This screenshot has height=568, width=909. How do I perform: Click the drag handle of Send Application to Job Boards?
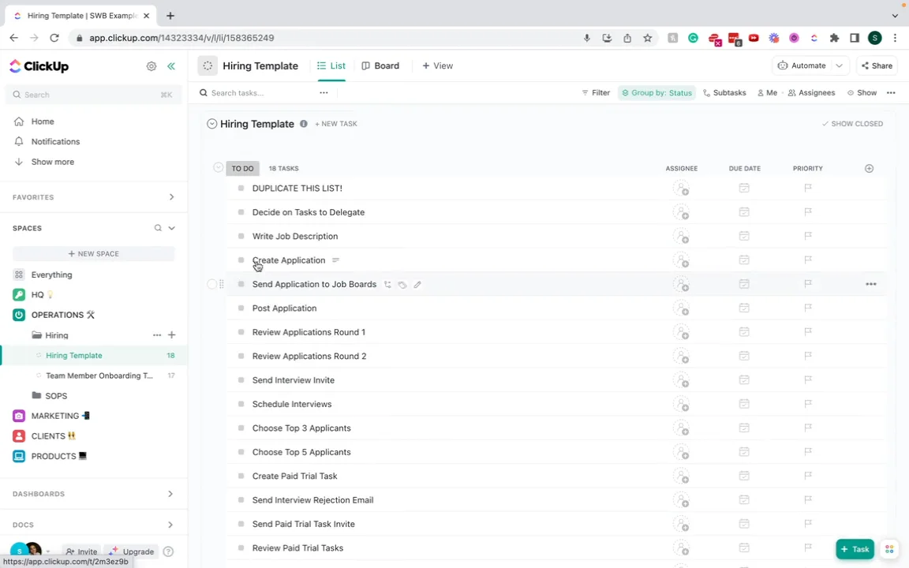click(x=222, y=284)
